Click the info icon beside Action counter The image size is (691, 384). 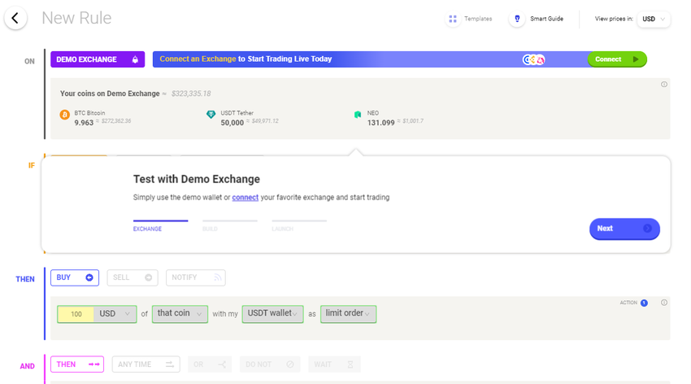(664, 303)
